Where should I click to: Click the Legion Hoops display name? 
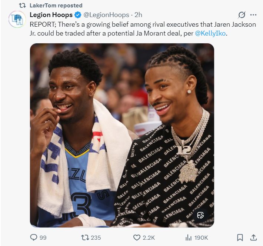(x=51, y=15)
